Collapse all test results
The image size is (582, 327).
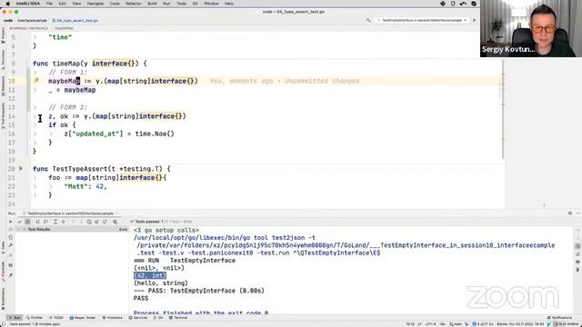(64, 222)
